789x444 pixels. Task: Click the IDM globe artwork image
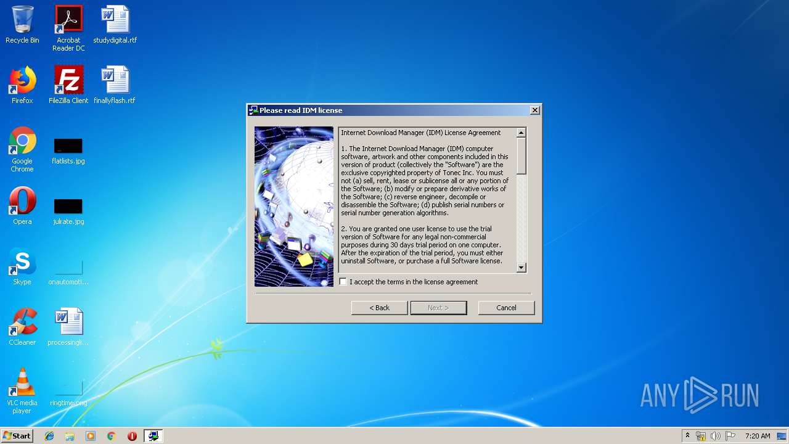click(294, 207)
